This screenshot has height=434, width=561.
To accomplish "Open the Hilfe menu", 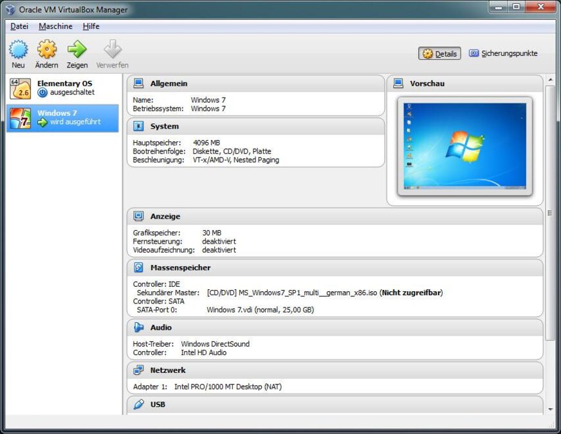I will pyautogui.click(x=91, y=26).
